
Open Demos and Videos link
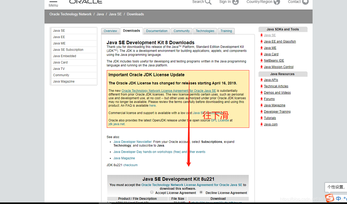tap(277, 93)
